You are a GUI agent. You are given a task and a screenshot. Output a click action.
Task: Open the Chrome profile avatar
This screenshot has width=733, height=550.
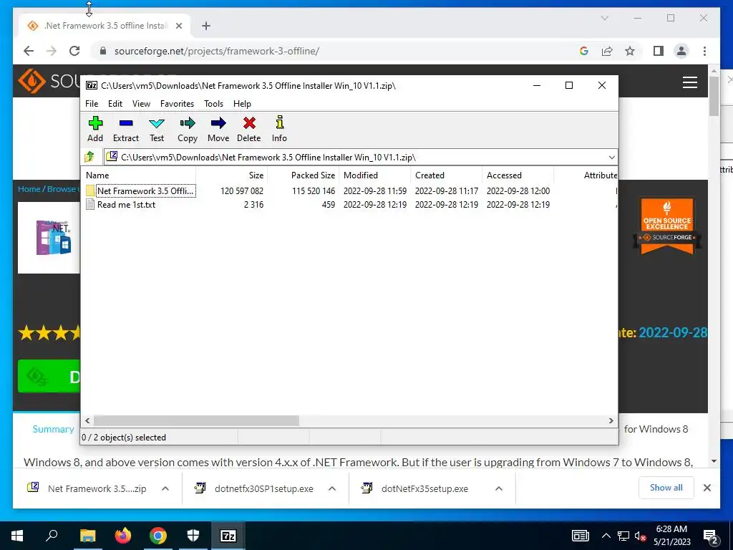coord(681,51)
